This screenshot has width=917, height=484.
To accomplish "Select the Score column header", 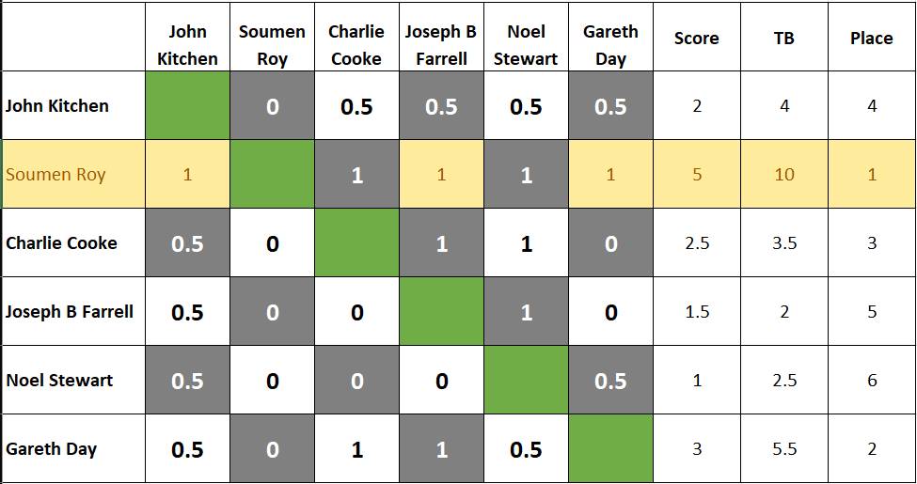I will coord(697,38).
